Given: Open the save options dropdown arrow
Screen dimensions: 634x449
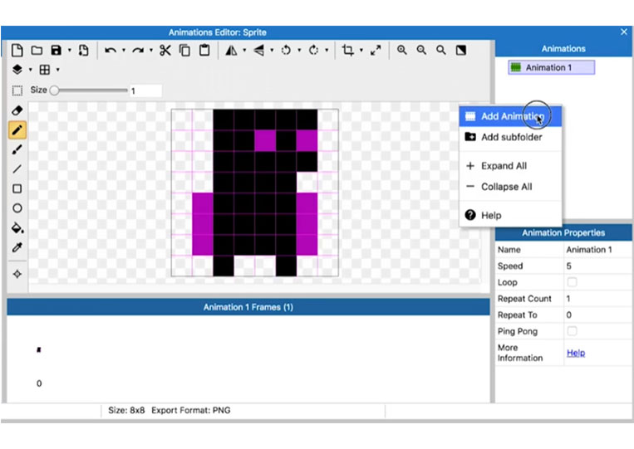Looking at the screenshot, I should [x=69, y=51].
